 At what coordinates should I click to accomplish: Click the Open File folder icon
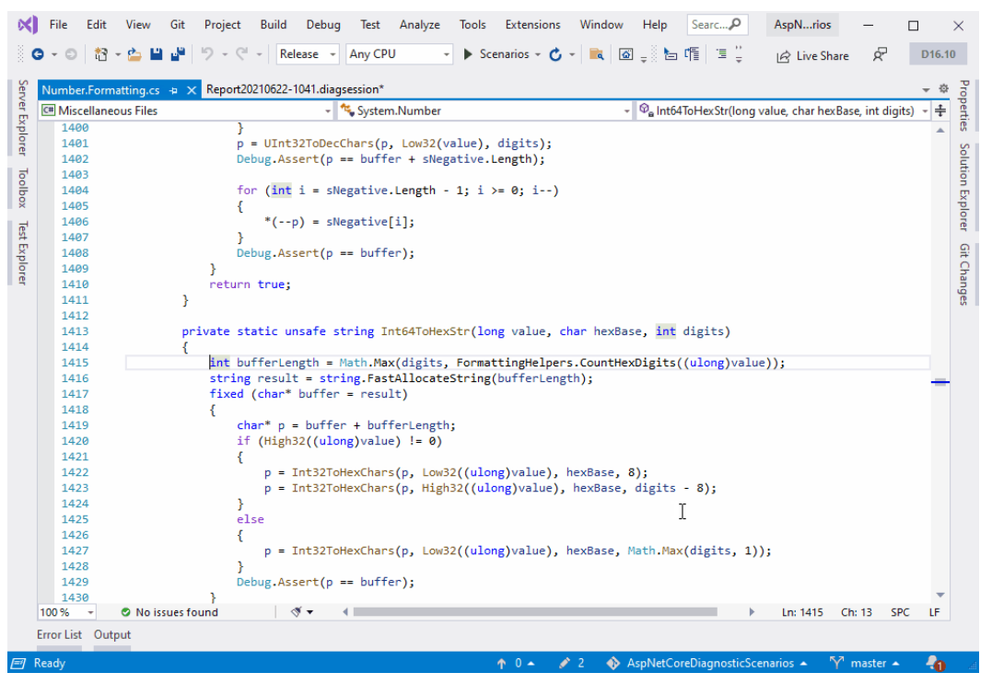[134, 55]
